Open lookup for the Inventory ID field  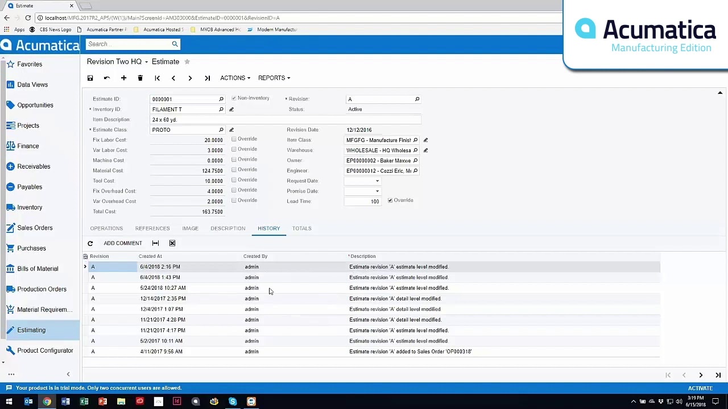221,109
